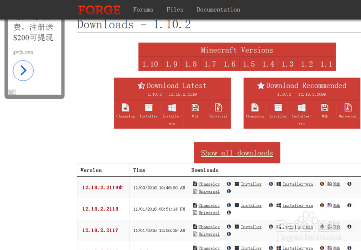Open the Documentation menu item
Viewport: 361px width, 250px height.
click(218, 10)
